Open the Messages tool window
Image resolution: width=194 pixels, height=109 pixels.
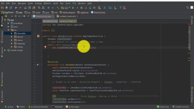click(x=72, y=107)
